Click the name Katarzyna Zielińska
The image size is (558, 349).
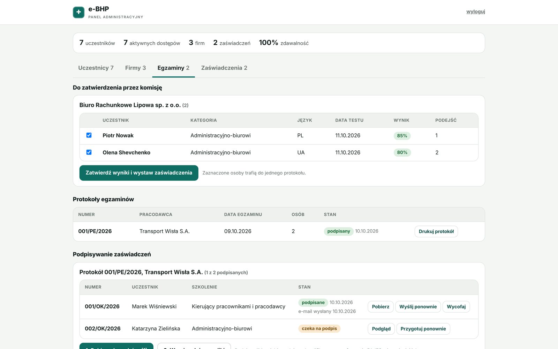tap(156, 328)
